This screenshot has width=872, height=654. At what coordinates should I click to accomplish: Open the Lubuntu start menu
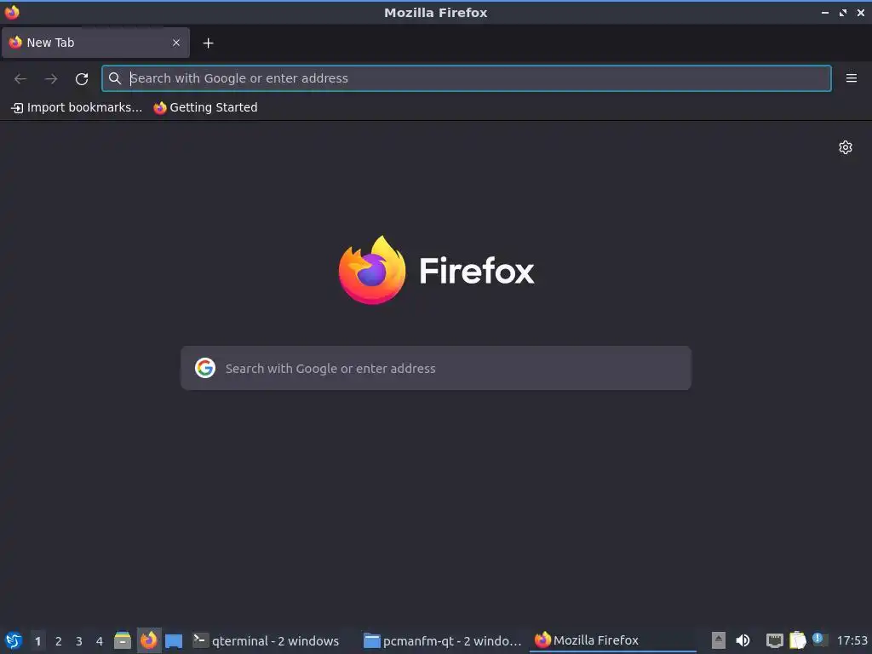(14, 640)
